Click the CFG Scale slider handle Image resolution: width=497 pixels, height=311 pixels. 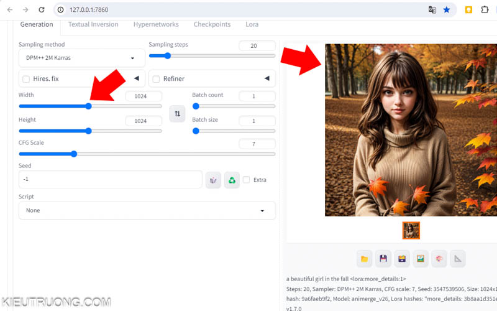click(x=74, y=154)
